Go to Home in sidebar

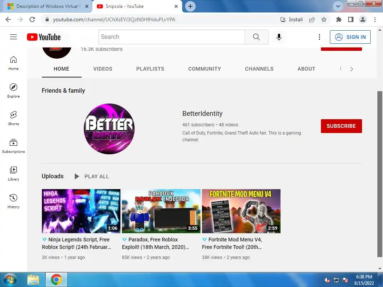pos(13,63)
